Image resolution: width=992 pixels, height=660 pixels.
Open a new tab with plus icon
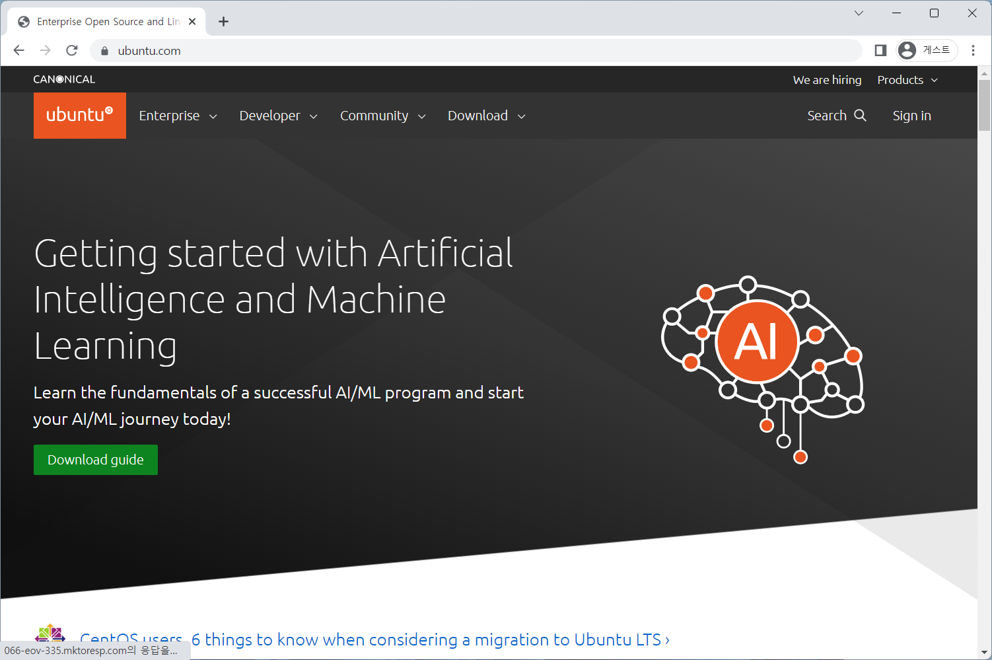click(224, 22)
